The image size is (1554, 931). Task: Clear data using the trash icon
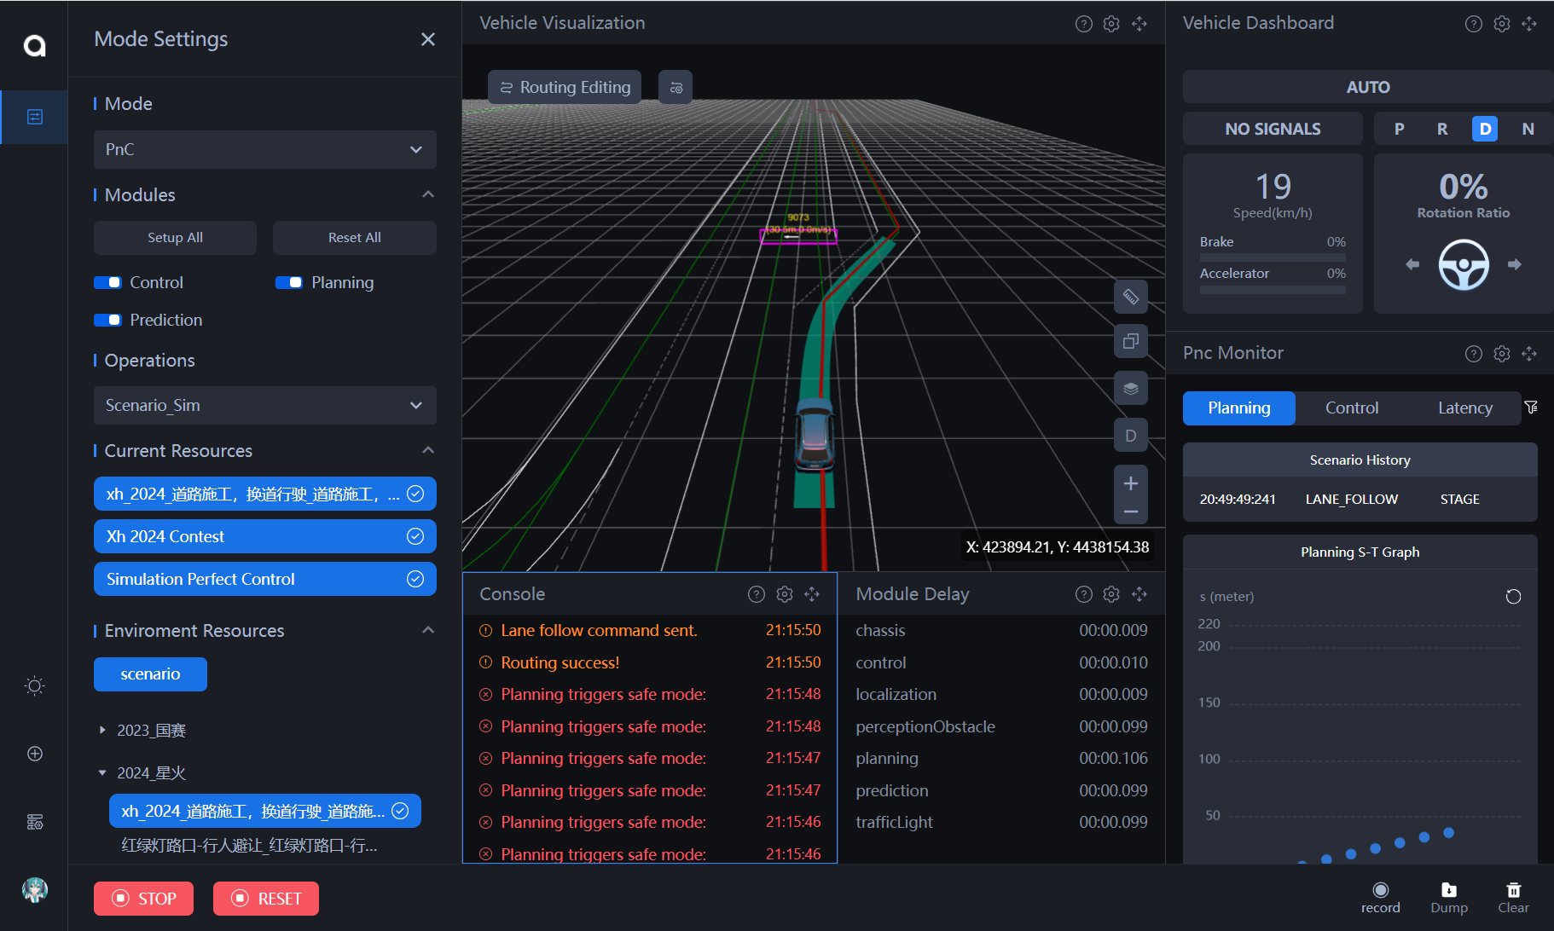tap(1513, 890)
